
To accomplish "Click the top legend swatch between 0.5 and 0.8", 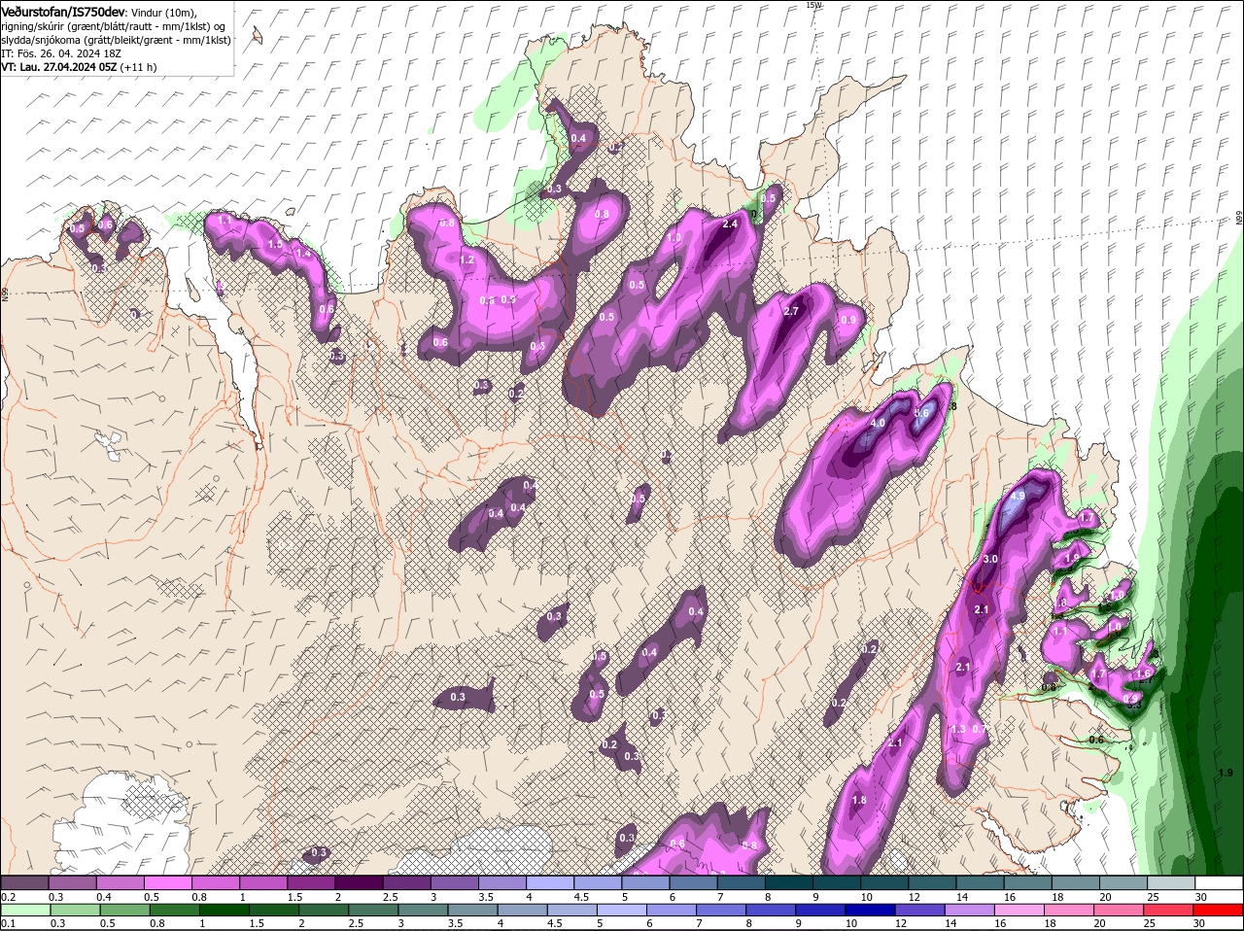I will (x=167, y=882).
